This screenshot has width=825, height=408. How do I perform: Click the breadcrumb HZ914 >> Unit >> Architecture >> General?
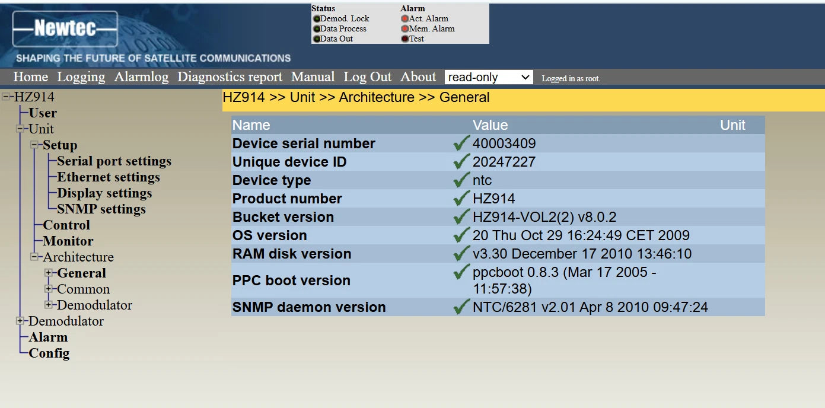356,97
